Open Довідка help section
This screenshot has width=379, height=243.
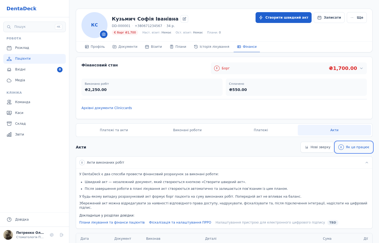pos(34,220)
